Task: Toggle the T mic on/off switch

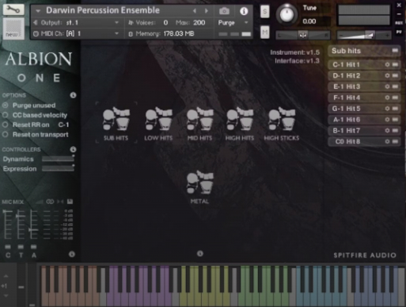Action: [21, 247]
